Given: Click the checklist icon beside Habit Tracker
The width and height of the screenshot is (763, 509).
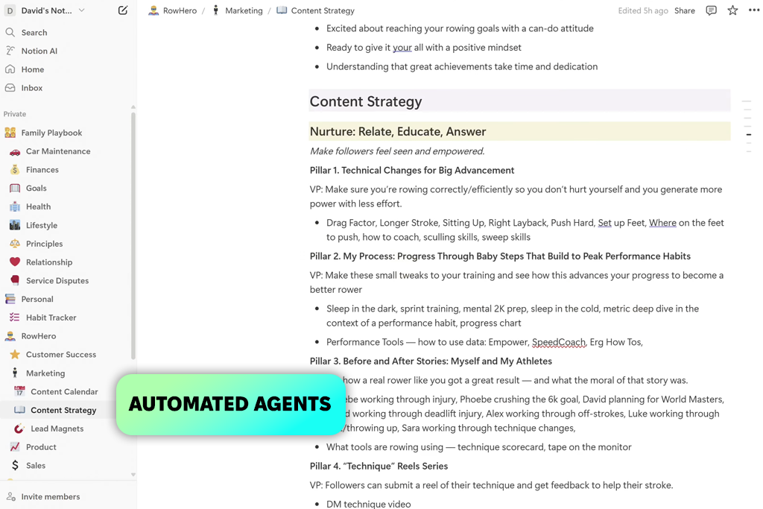Looking at the screenshot, I should click(15, 317).
